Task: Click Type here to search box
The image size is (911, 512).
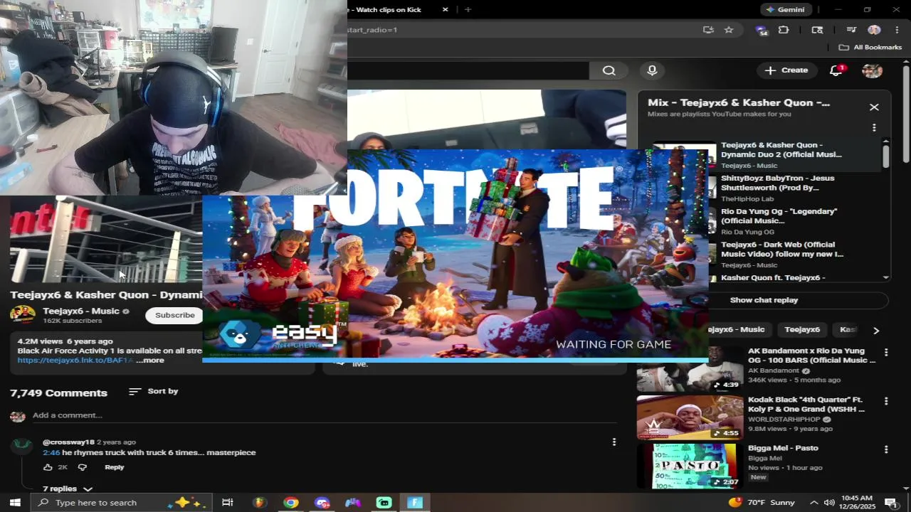Action: tap(121, 503)
